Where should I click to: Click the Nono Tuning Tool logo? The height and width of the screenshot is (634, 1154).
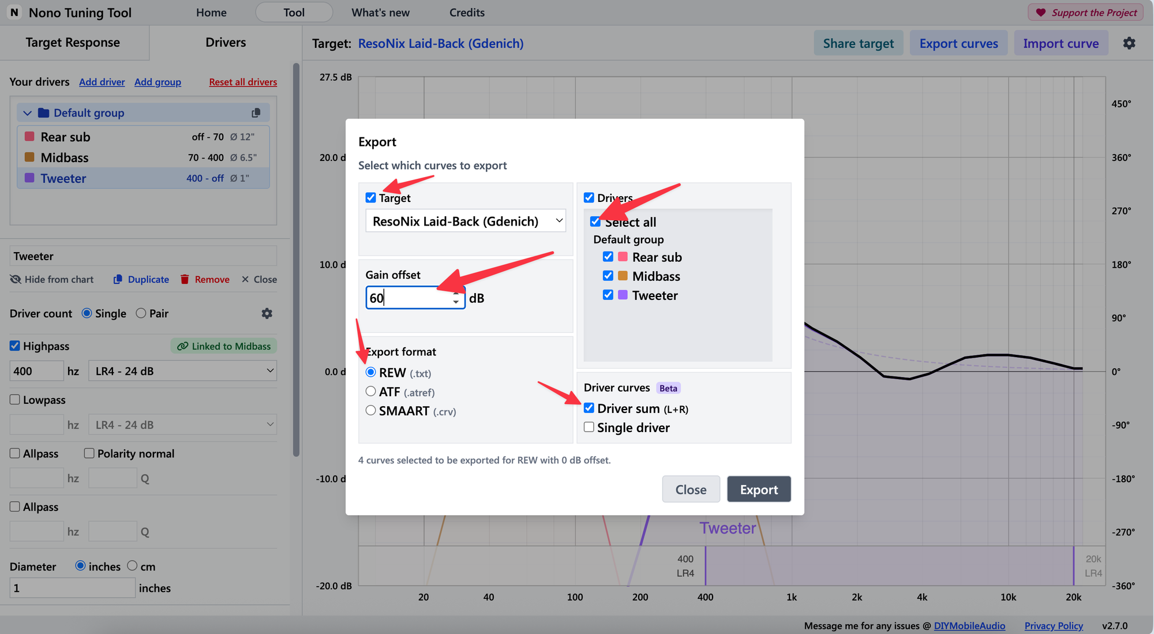[14, 12]
